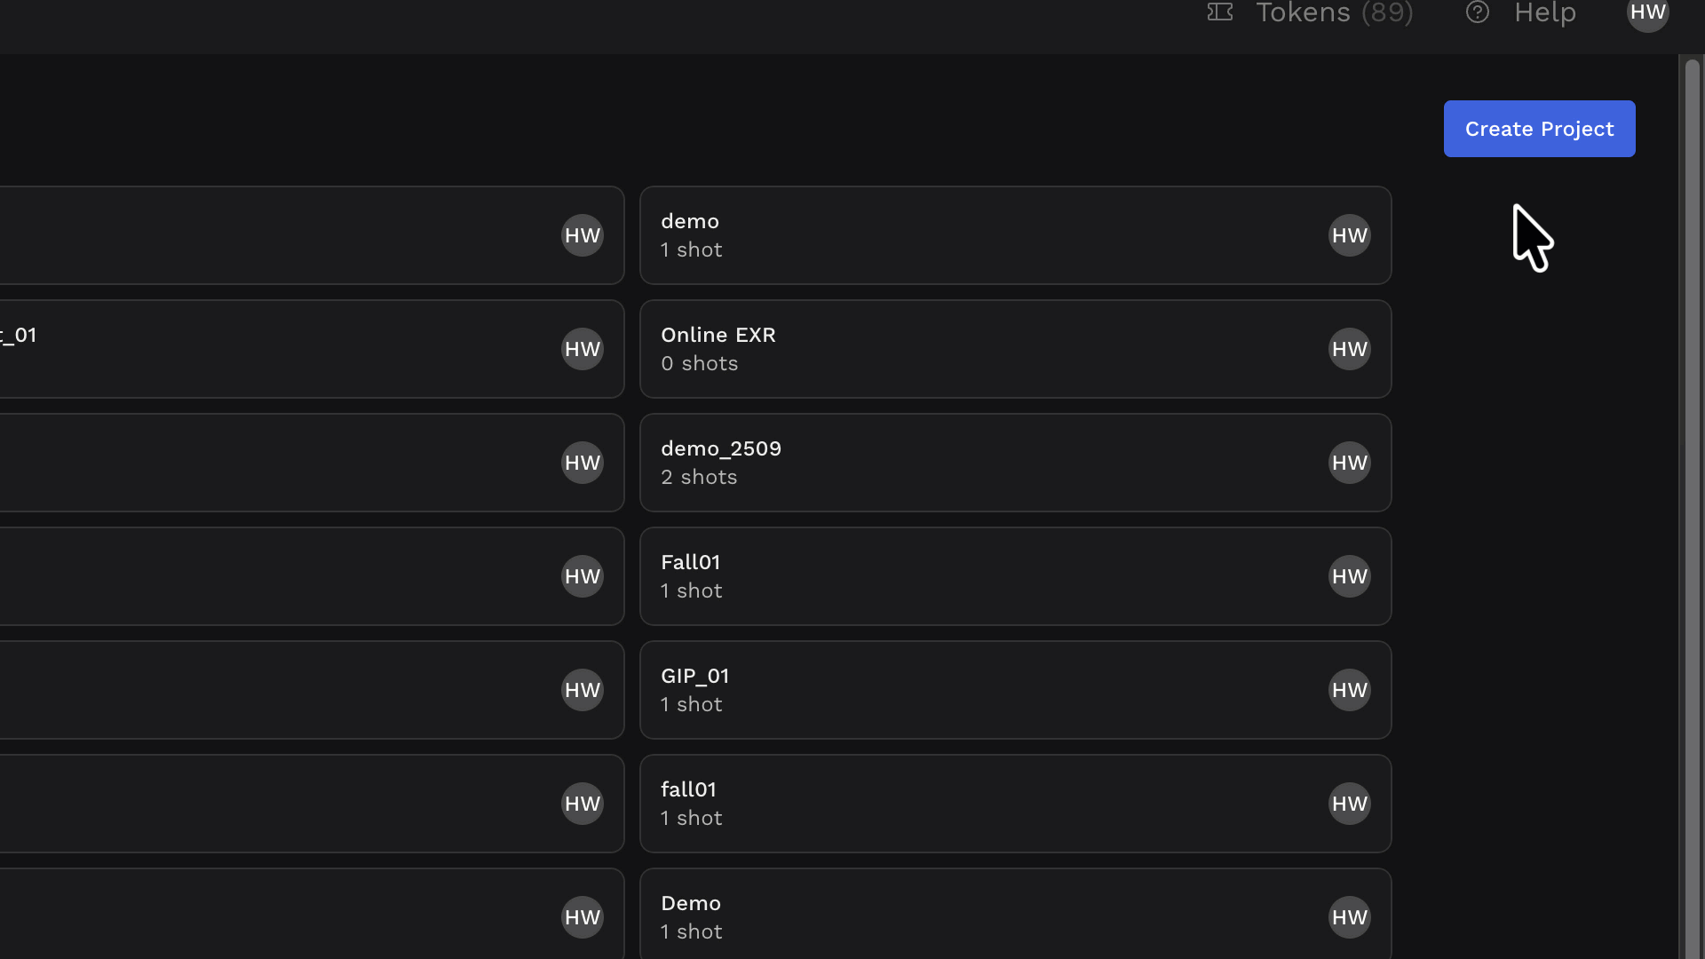The width and height of the screenshot is (1705, 959).
Task: Open the Help menu link
Action: pos(1544,12)
